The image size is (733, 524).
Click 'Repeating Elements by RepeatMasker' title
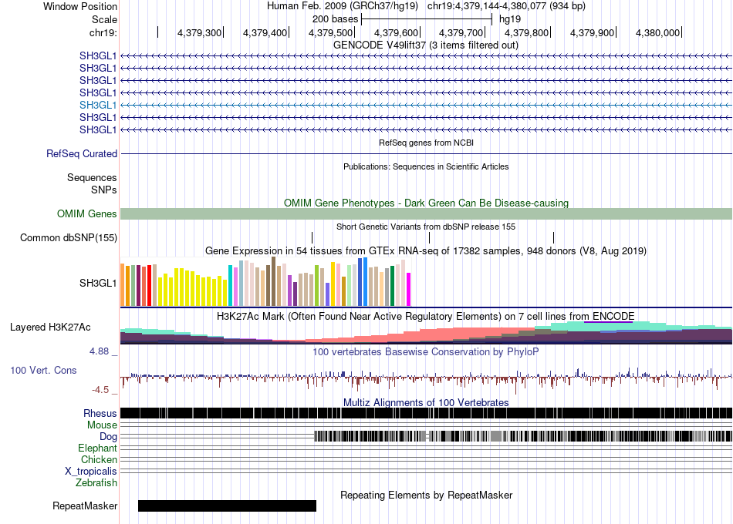coord(426,495)
